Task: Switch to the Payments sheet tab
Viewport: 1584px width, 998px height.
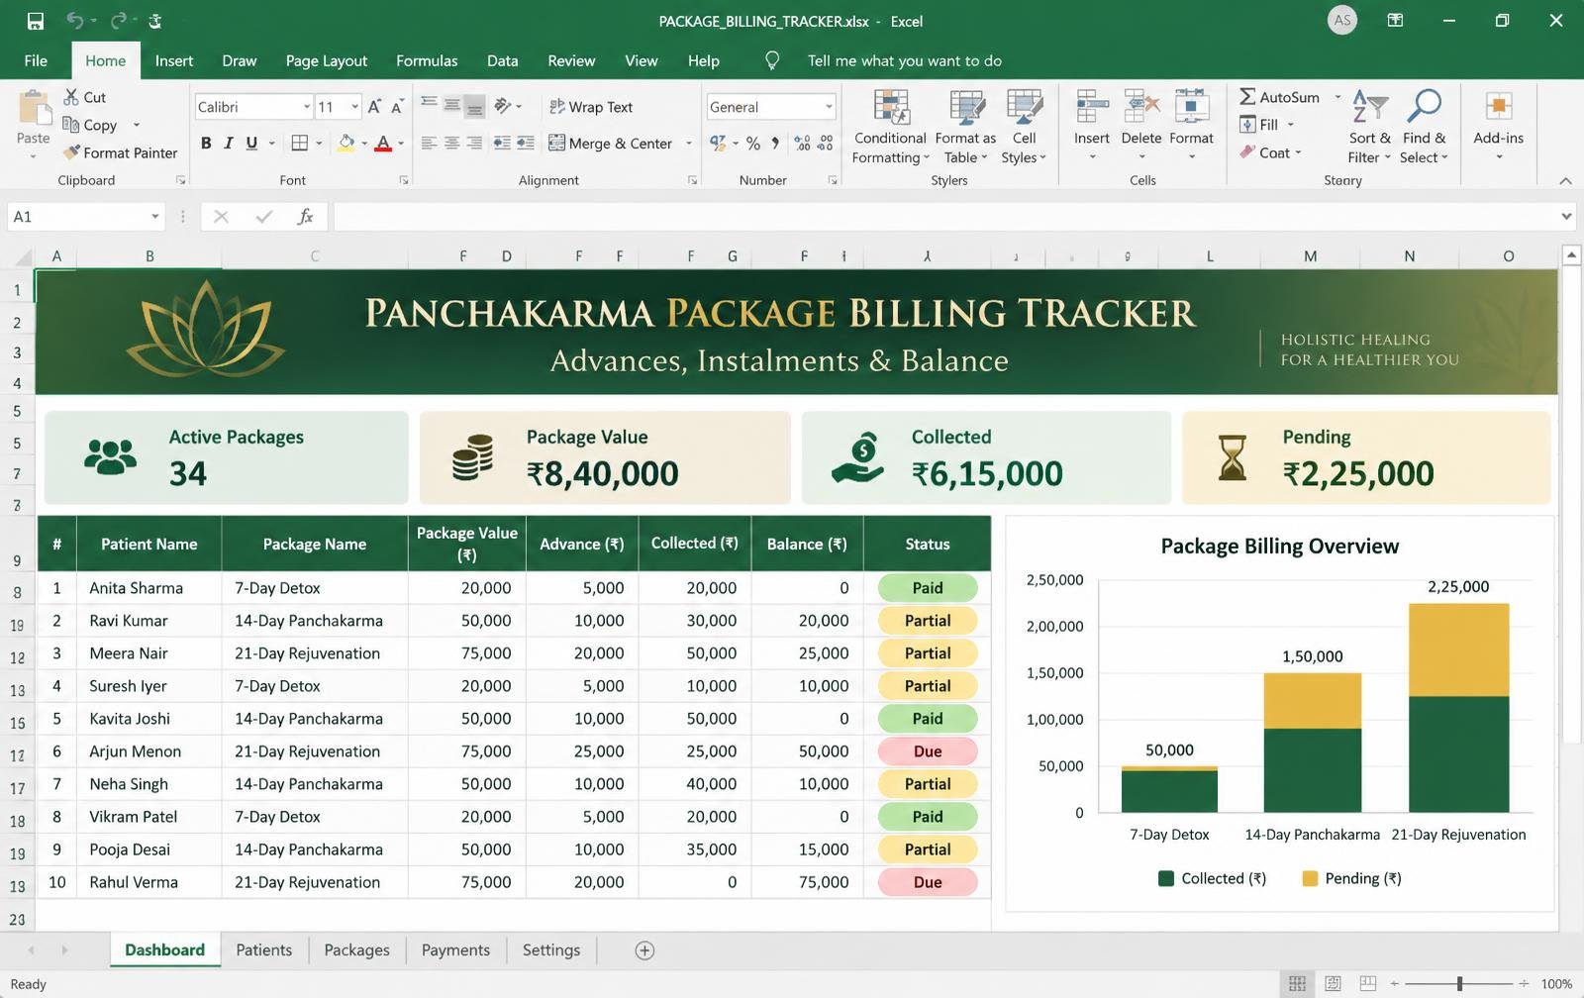Action: click(455, 950)
